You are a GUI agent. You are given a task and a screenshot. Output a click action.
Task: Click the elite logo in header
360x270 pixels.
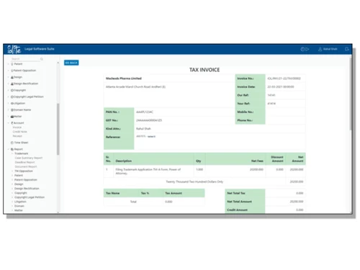point(14,49)
